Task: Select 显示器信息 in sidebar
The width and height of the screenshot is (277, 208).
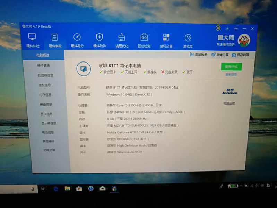Action: pyautogui.click(x=49, y=123)
